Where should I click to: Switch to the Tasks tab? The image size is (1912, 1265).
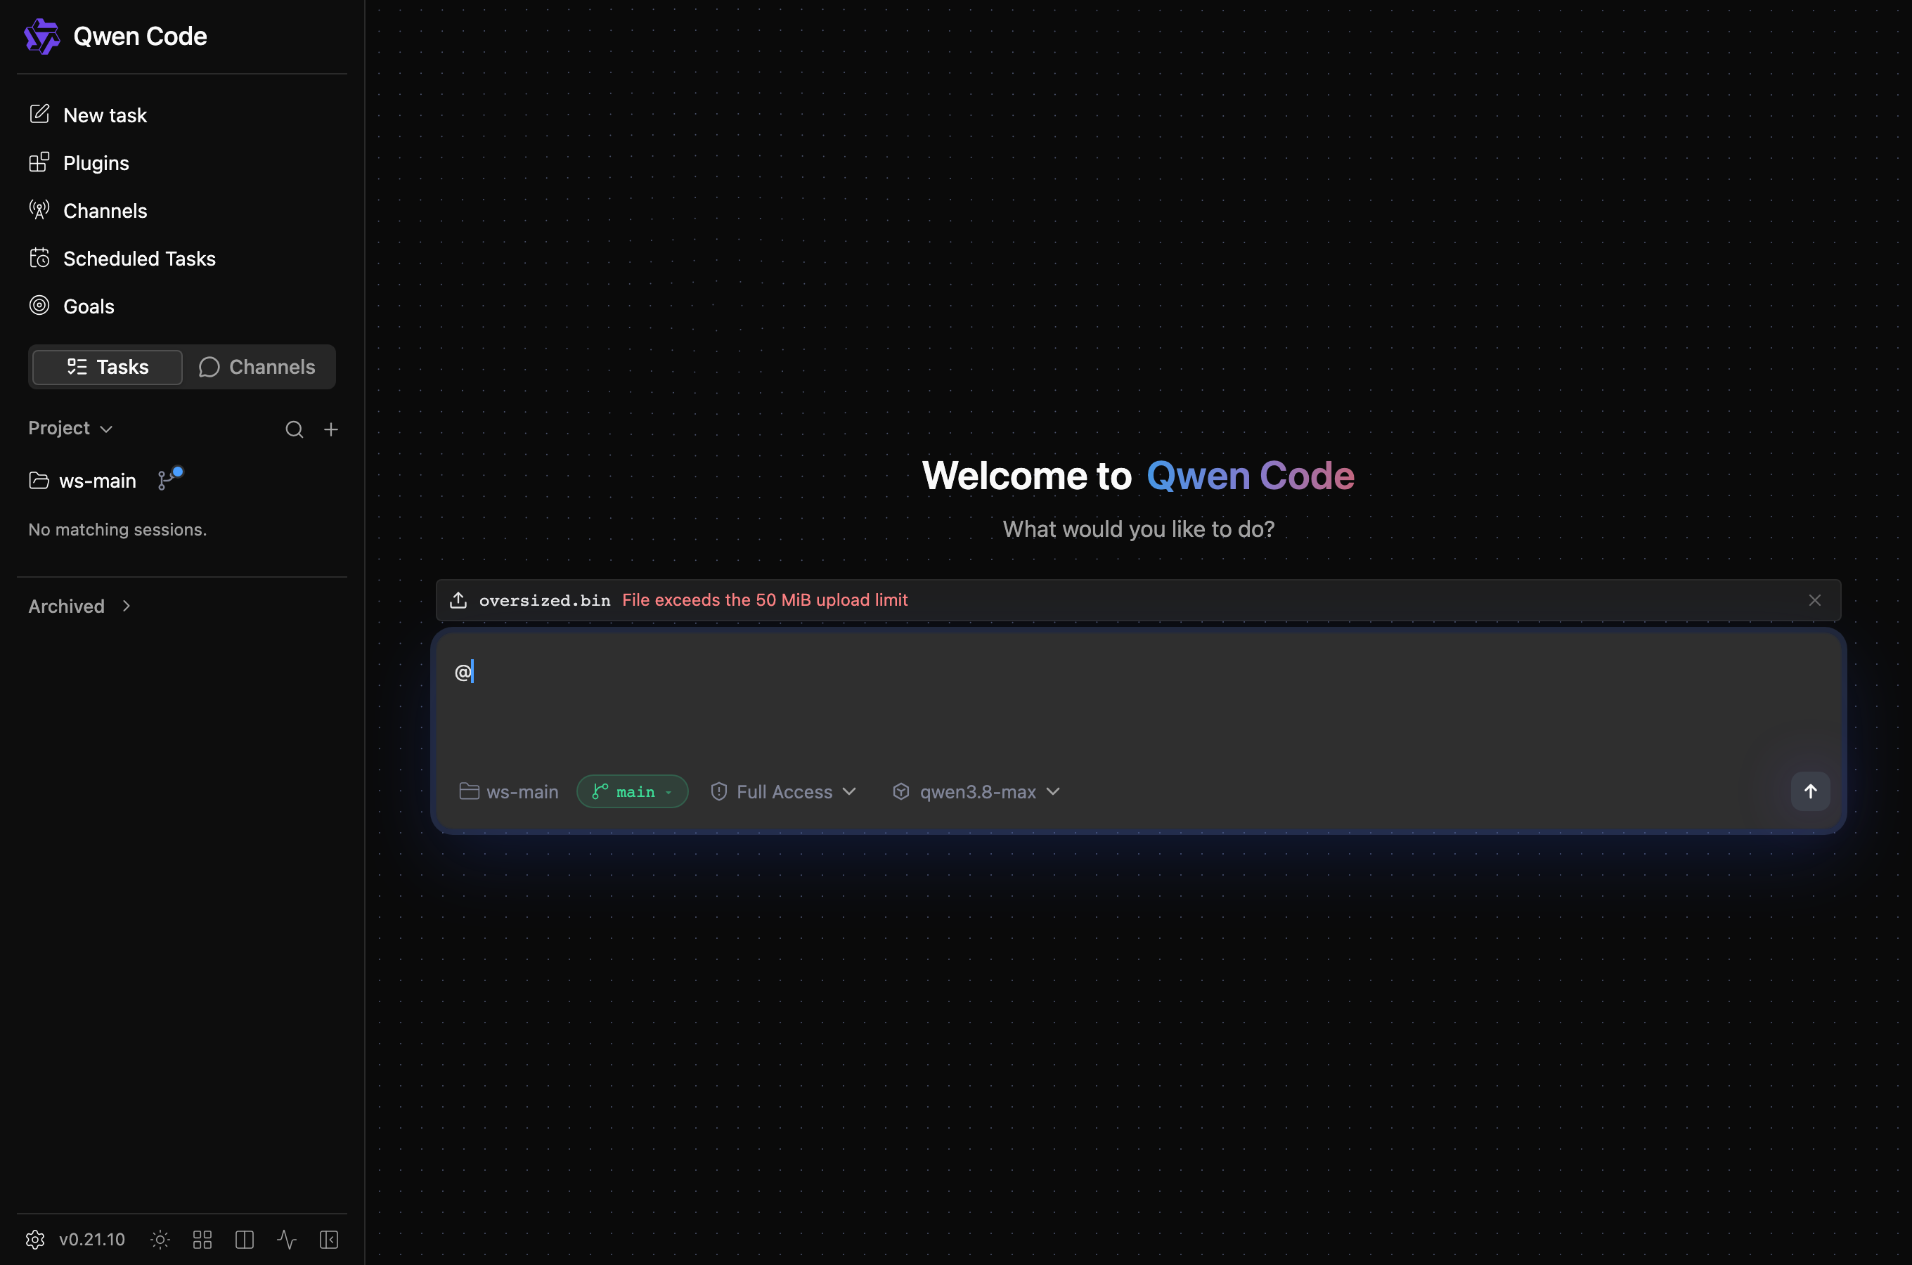pos(108,367)
